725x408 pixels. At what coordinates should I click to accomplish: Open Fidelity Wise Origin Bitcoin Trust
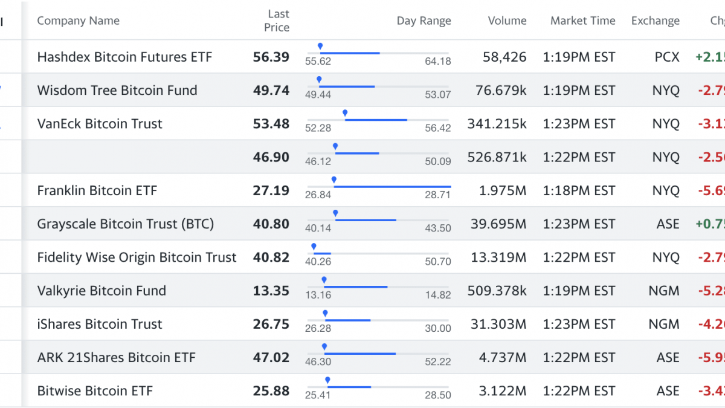pyautogui.click(x=137, y=257)
